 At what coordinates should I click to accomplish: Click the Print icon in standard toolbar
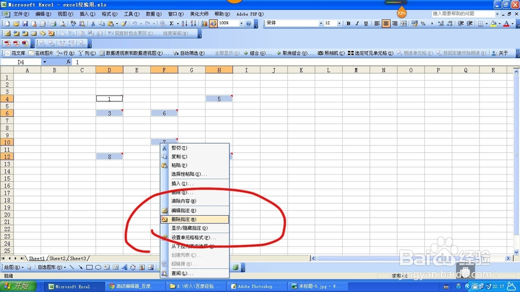point(53,23)
